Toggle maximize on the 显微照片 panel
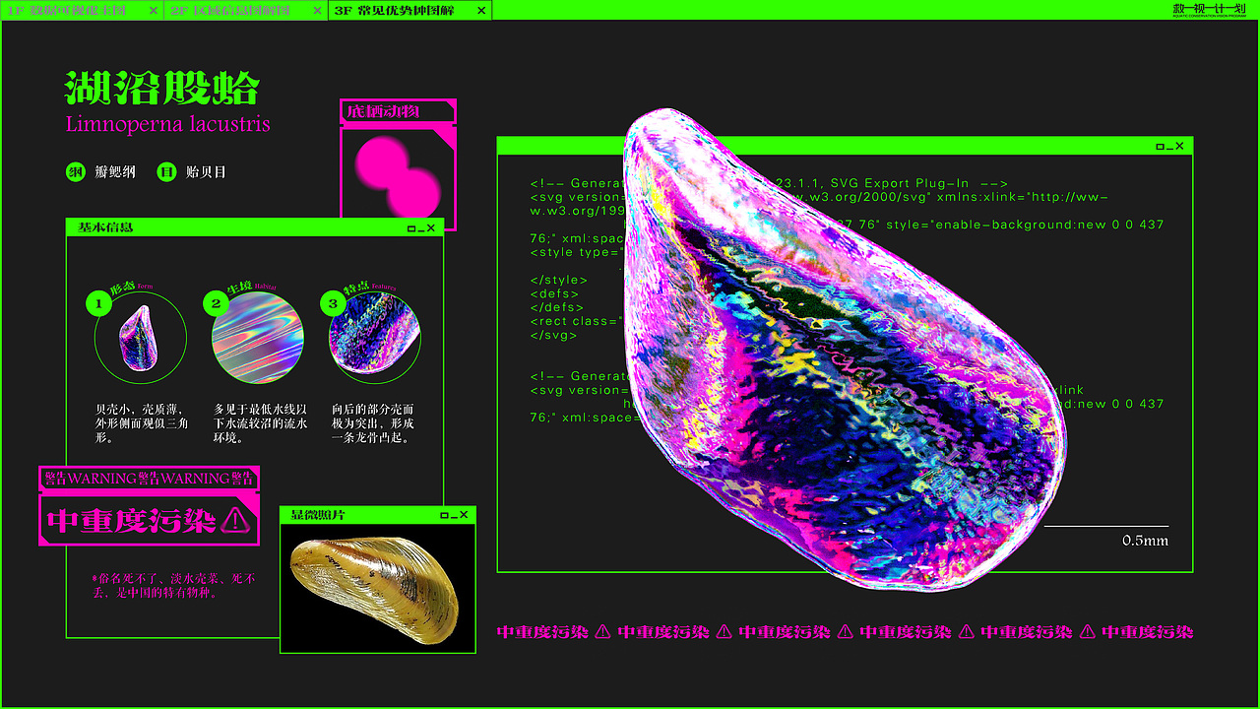The width and height of the screenshot is (1260, 709). (x=446, y=515)
